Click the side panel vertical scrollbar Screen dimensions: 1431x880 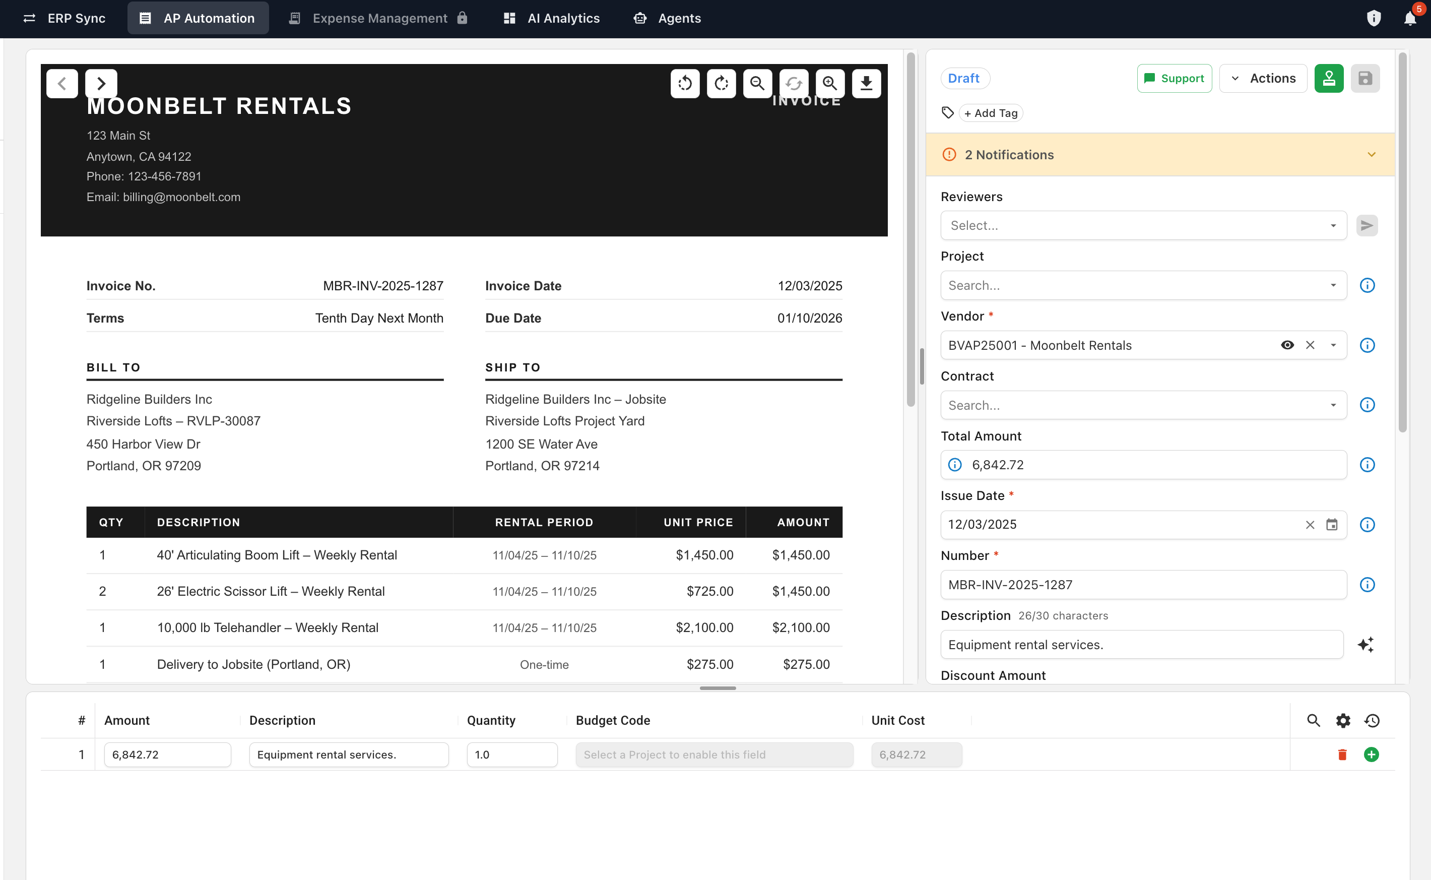pyautogui.click(x=1402, y=242)
